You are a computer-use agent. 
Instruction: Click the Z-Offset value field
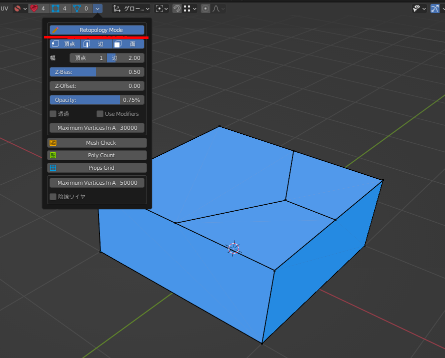click(x=97, y=86)
